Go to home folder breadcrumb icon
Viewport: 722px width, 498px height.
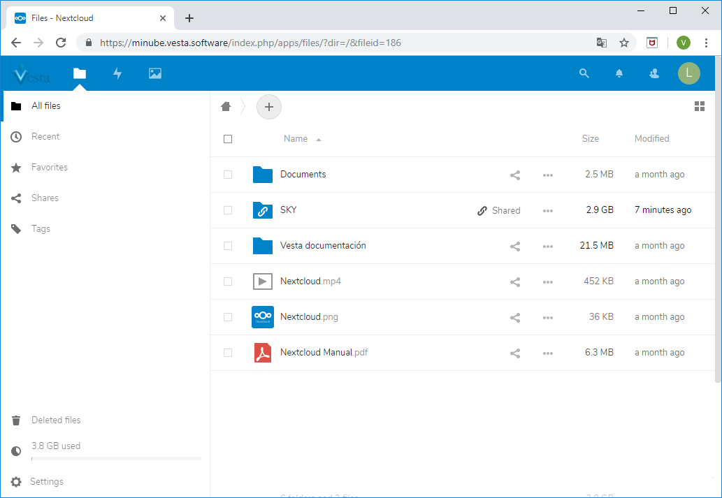[x=226, y=106]
